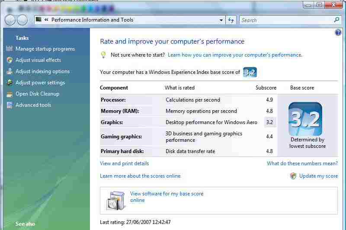Click the lightbulb tip icon
346x230 pixels.
[x=103, y=54]
